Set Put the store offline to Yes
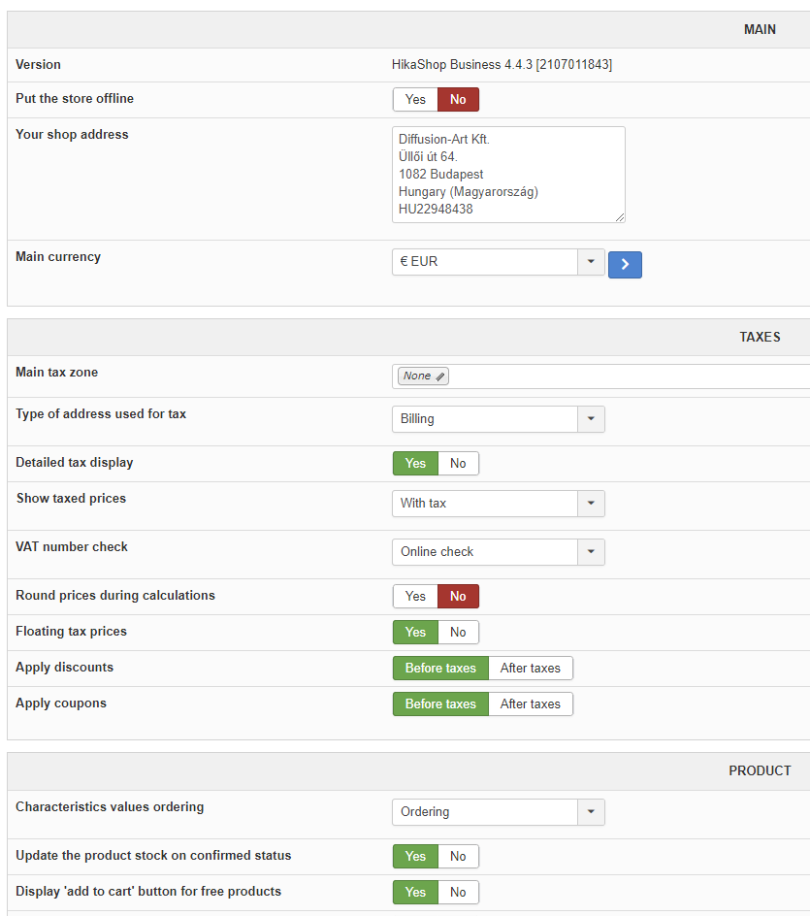Viewport: 810px width, 916px height. tap(415, 100)
